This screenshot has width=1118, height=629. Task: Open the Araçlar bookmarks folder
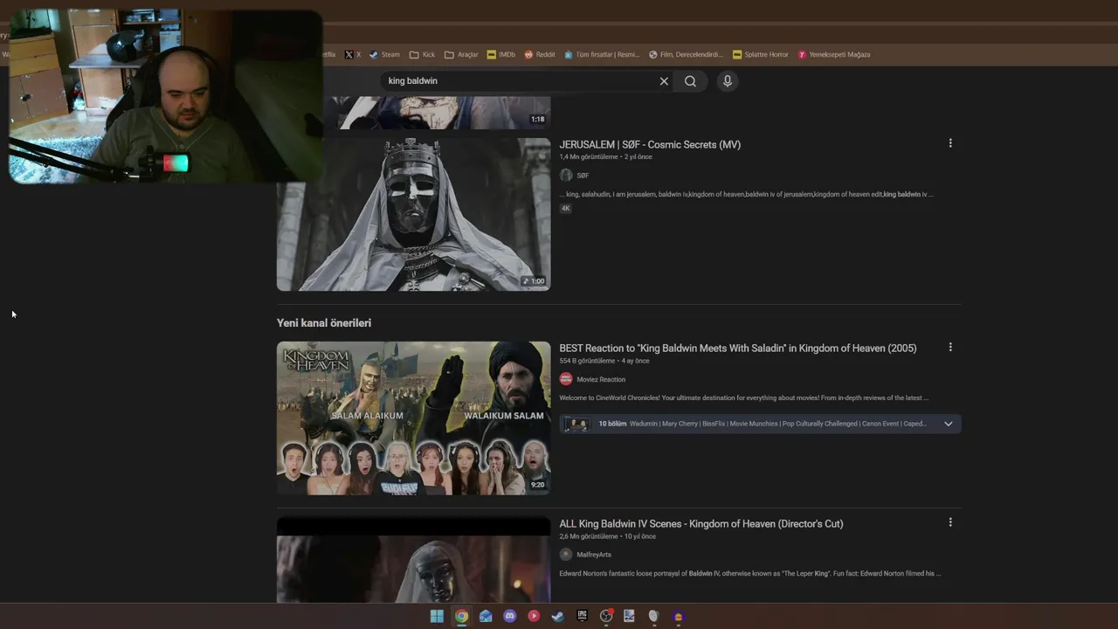(461, 54)
